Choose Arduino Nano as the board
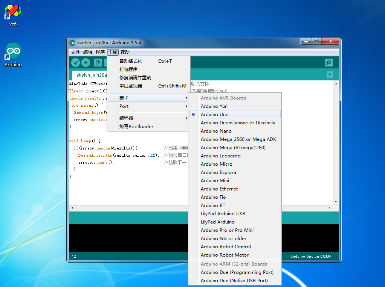Screen dimensions: 385x287 click(216, 131)
